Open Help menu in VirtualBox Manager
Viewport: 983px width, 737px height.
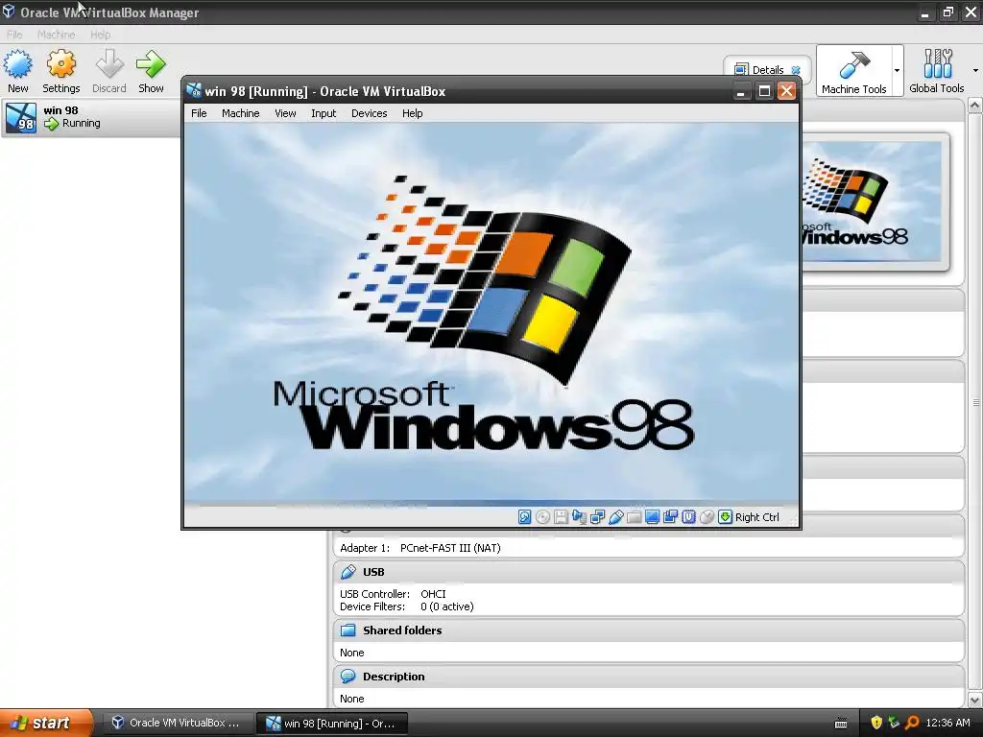click(x=100, y=35)
